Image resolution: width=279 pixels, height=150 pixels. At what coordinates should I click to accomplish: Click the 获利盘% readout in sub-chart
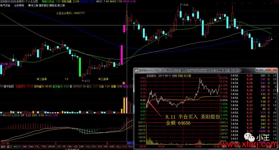pos(43,86)
